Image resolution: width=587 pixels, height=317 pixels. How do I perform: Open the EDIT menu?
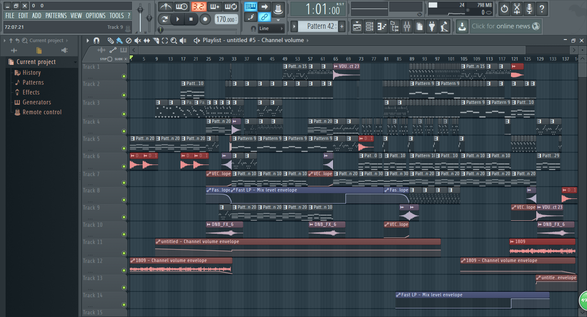23,15
